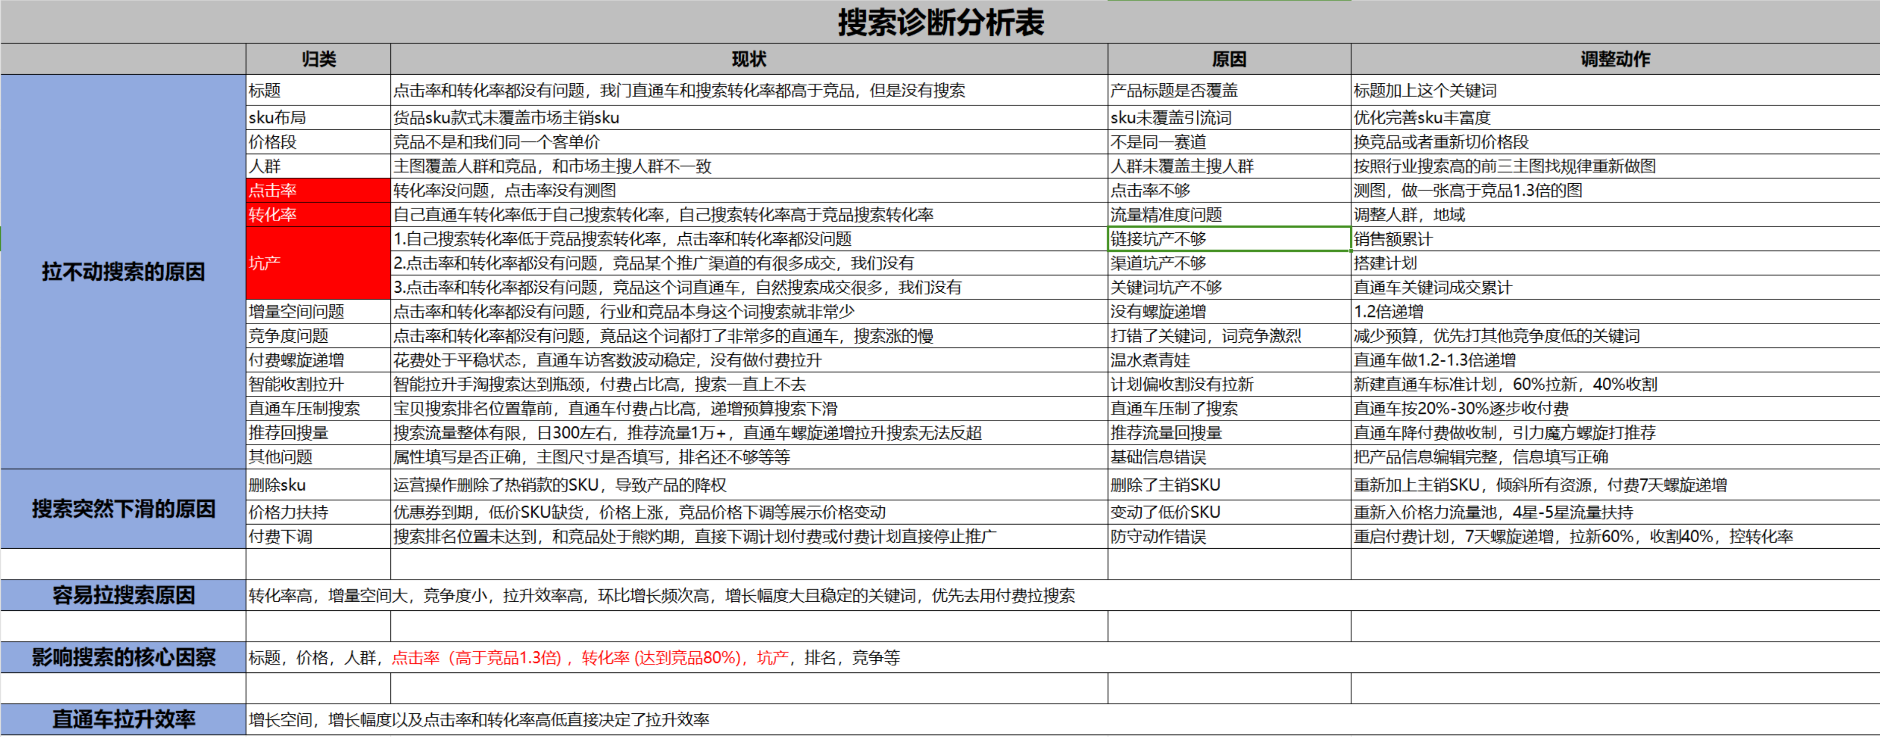This screenshot has height=737, width=1880.
Task: Click the 直通车压制了搜索 cell
Action: point(1229,408)
